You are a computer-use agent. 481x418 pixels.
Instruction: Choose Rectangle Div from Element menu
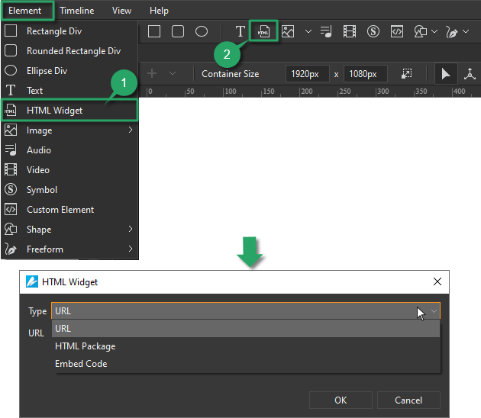tap(70, 31)
